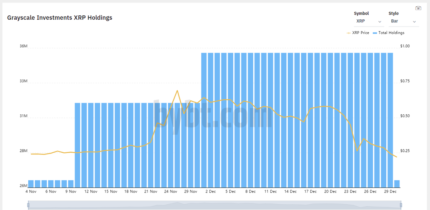The width and height of the screenshot is (430, 210).
Task: Click the 5 Dec axis label
Action: (x=230, y=191)
